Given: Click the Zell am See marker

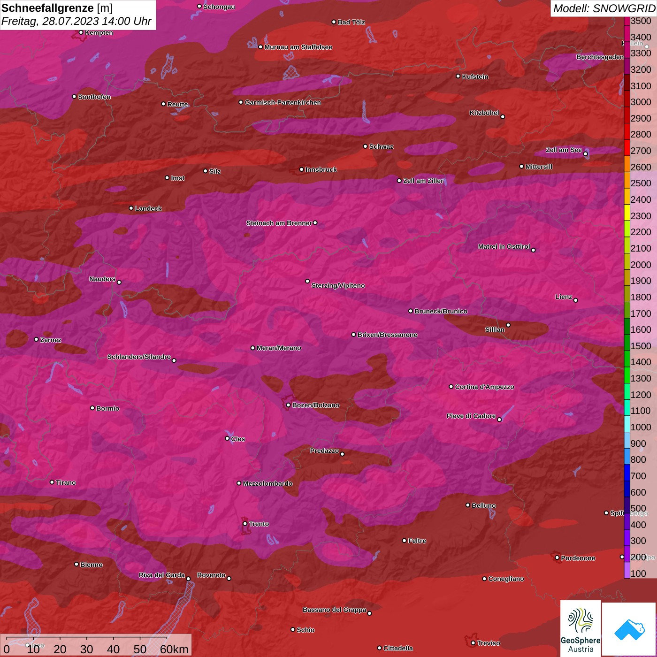Looking at the screenshot, I should (x=585, y=154).
